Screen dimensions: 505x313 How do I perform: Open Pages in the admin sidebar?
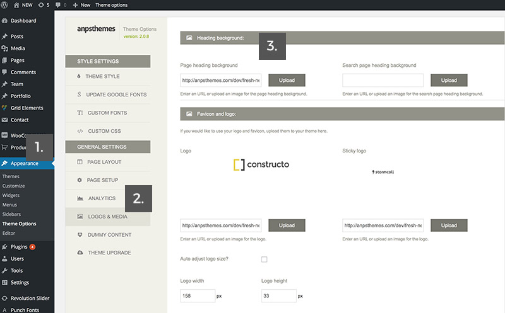click(18, 60)
